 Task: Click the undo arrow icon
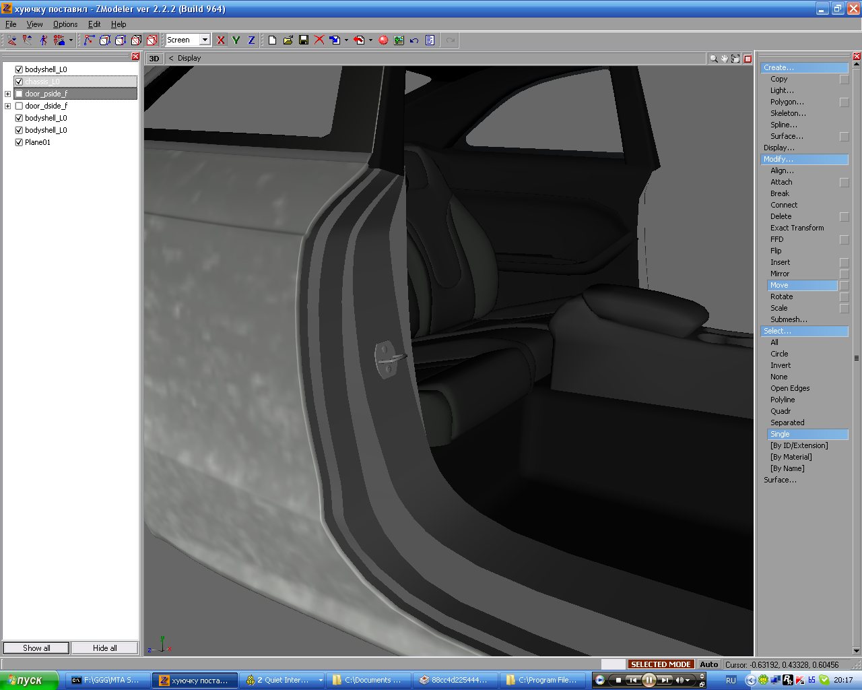414,40
